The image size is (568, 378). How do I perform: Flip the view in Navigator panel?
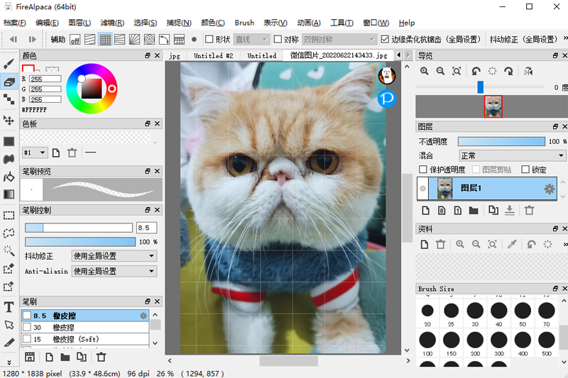(x=528, y=71)
